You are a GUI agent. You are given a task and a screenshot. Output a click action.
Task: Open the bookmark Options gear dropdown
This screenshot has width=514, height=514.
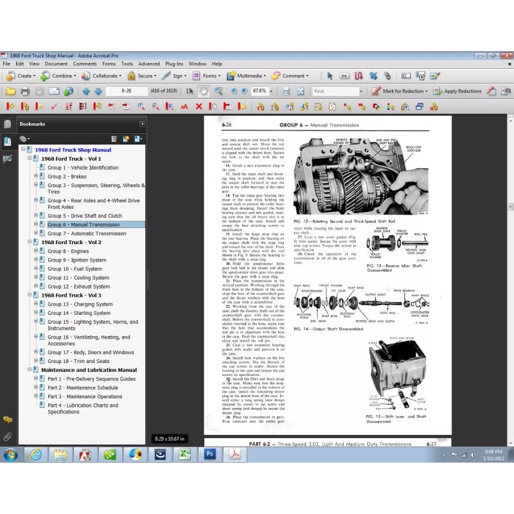click(x=25, y=138)
